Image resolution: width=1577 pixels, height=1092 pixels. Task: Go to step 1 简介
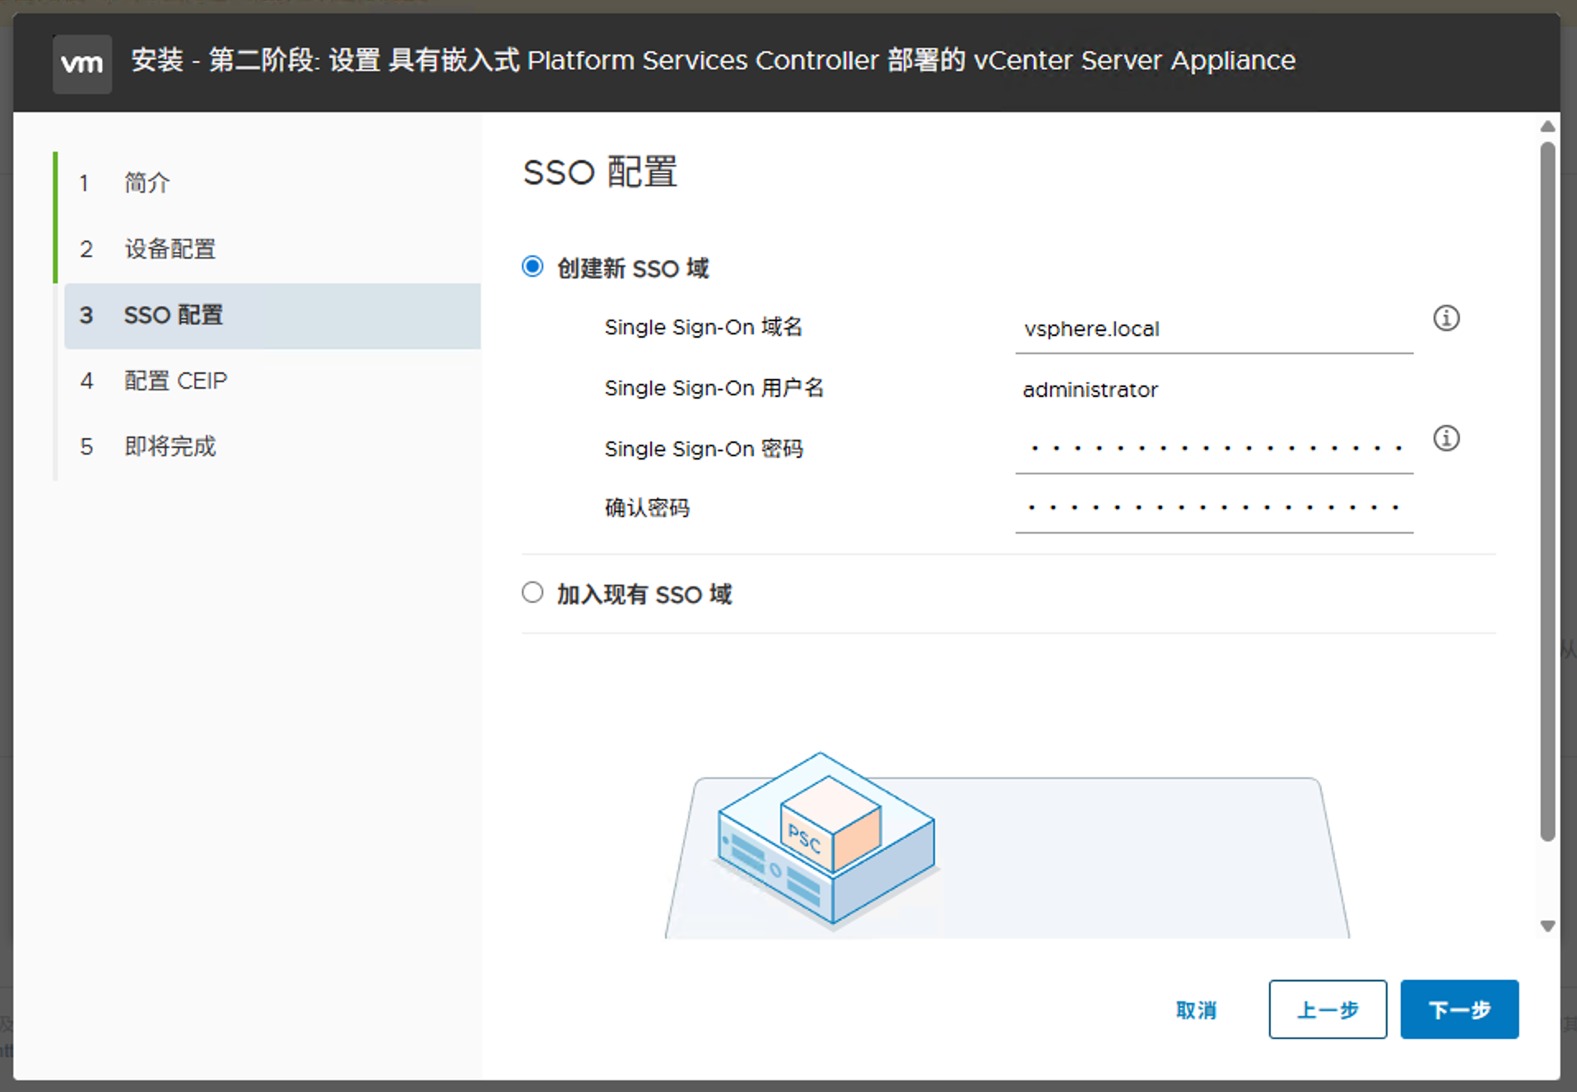(272, 183)
